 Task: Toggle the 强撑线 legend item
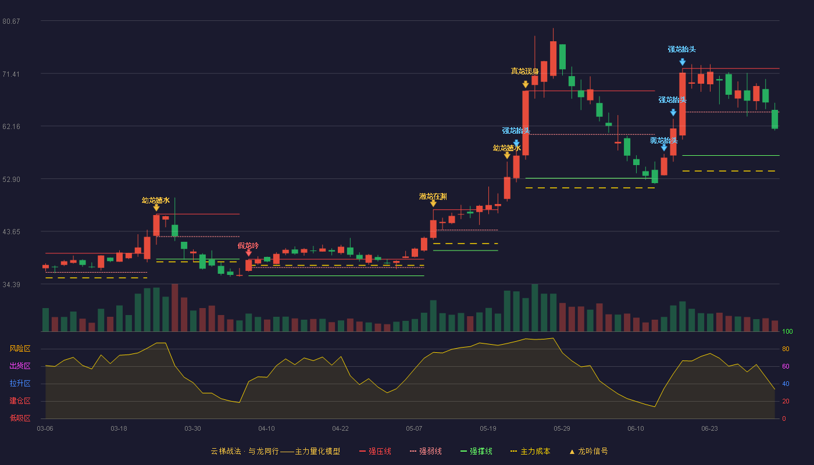click(x=476, y=451)
